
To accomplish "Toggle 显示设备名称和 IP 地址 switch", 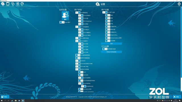I will point(78,63).
